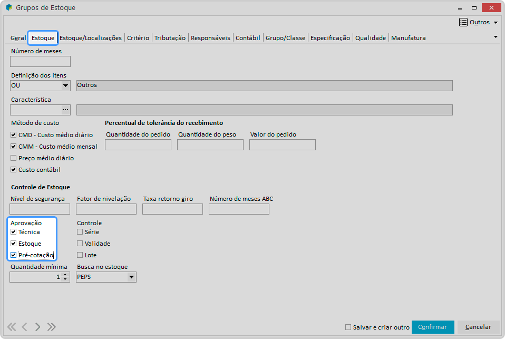Uncheck Custo contábil checkbox
505x339 pixels.
point(14,170)
